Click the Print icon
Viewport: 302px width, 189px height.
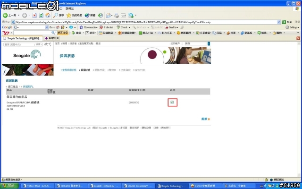[x=117, y=15]
